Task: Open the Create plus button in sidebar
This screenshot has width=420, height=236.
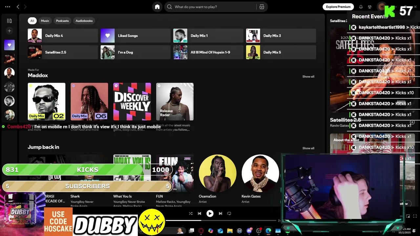Action: (x=9, y=31)
